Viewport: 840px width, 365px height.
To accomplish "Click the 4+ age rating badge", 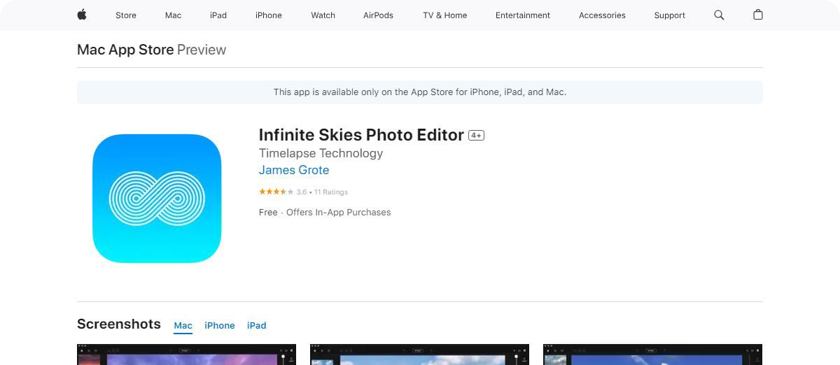I will coord(476,136).
